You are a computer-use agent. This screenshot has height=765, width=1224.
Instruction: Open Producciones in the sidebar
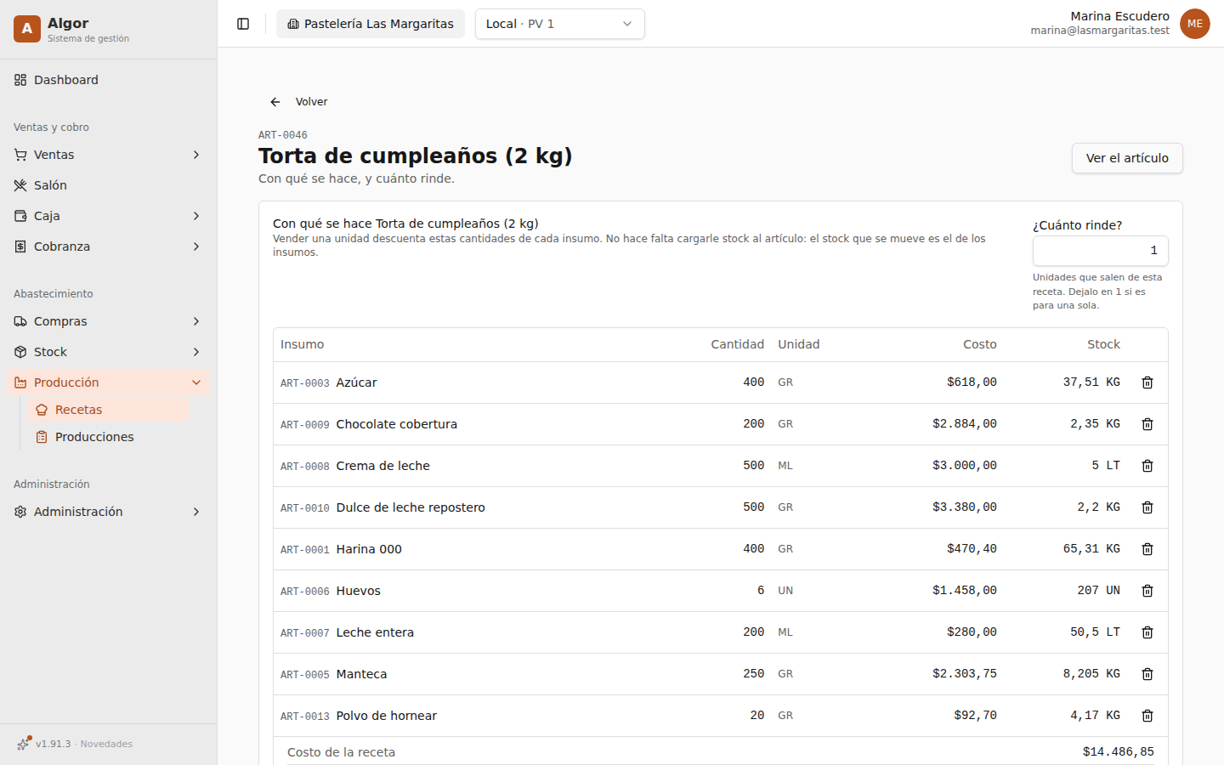coord(110,437)
